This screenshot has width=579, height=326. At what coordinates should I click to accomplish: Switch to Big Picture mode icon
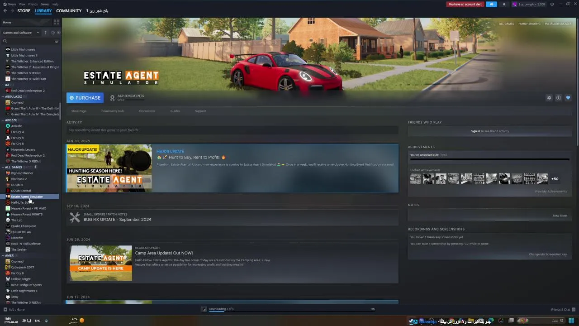click(x=551, y=4)
